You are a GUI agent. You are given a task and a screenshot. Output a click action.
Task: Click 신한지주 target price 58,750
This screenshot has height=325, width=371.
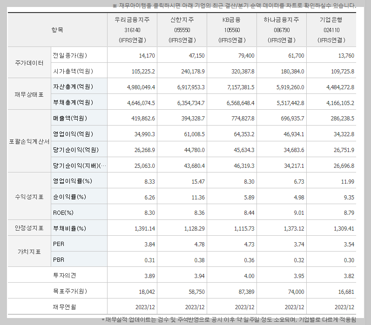[196, 292]
